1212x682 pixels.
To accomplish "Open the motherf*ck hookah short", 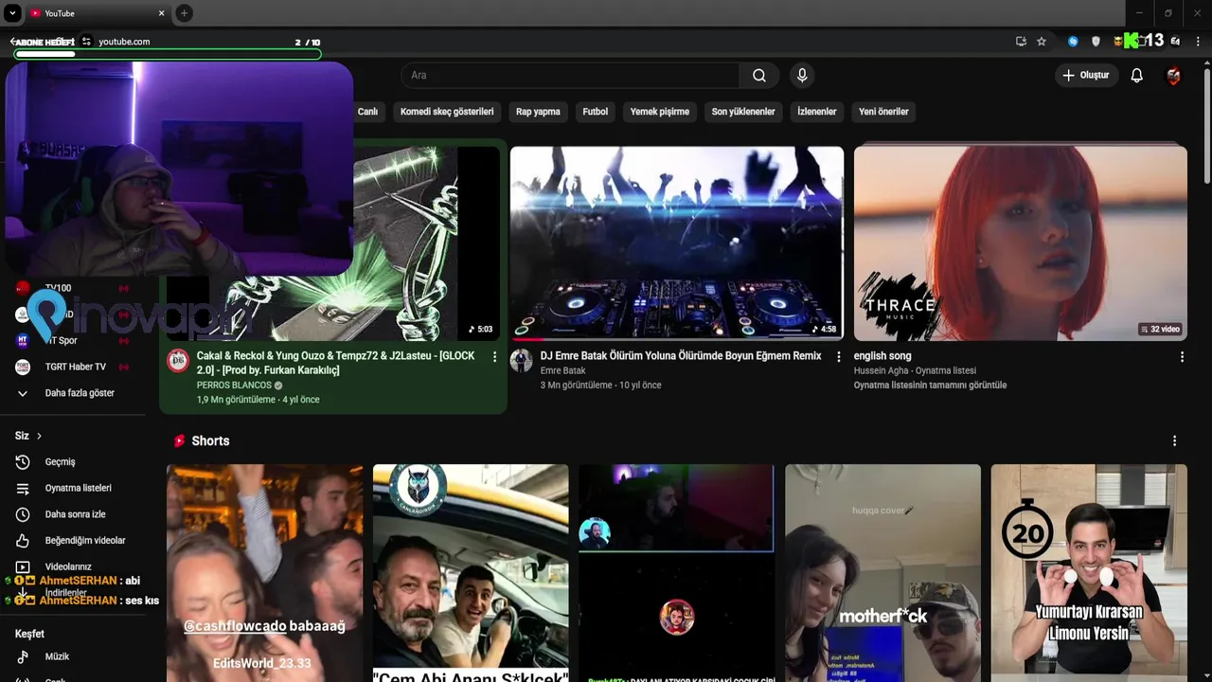I will point(882,573).
